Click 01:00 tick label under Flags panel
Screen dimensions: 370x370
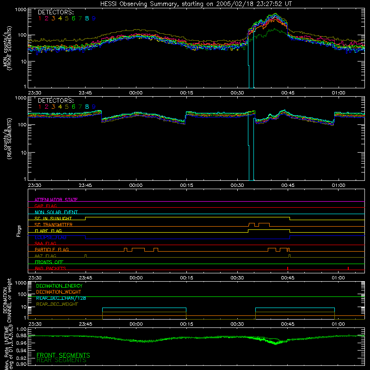339,278
